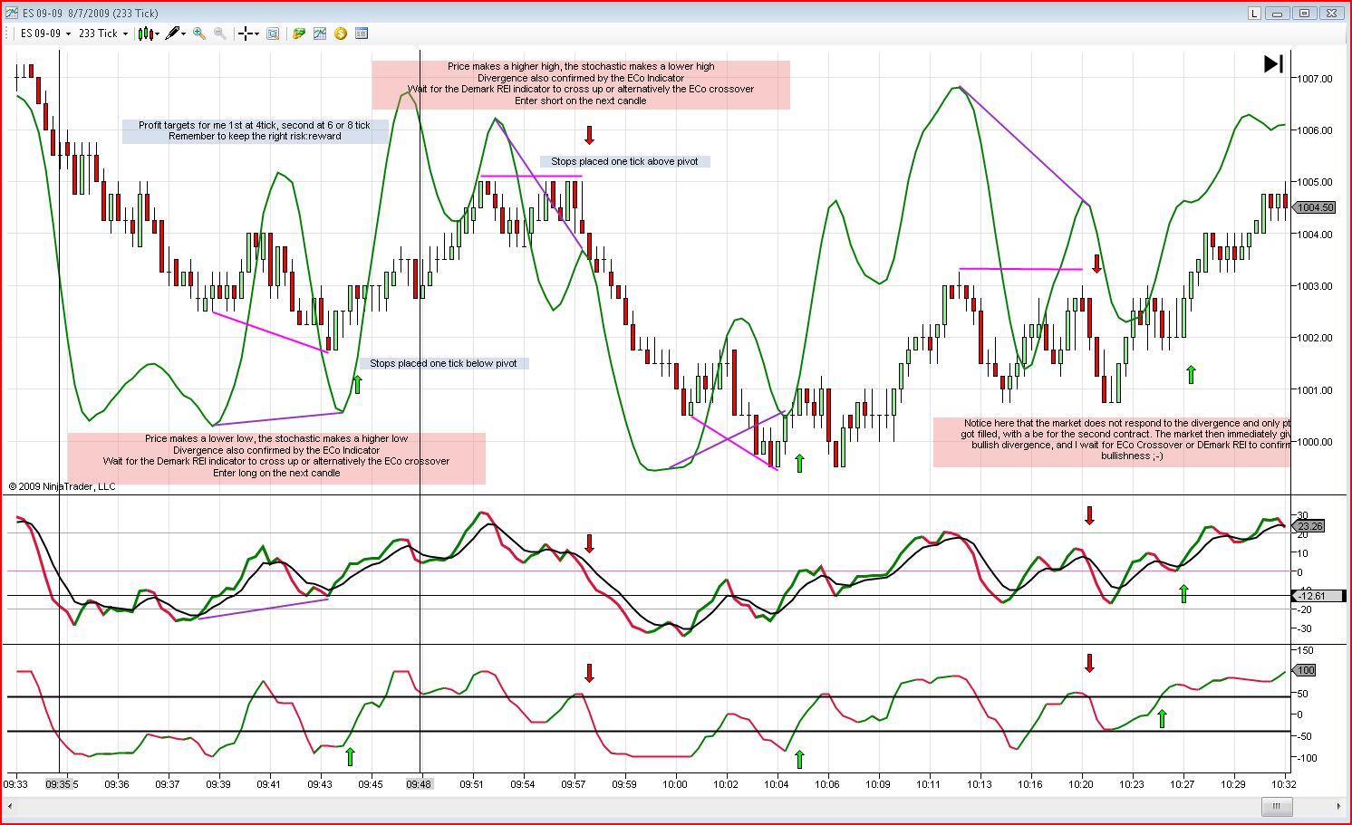Screen dimensions: 1352x825
Task: Click the 09:33 time axis label
Action: coord(15,784)
